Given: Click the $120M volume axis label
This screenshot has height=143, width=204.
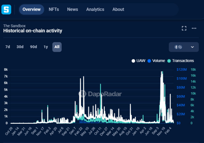Looking at the screenshot, I should click(x=182, y=70).
